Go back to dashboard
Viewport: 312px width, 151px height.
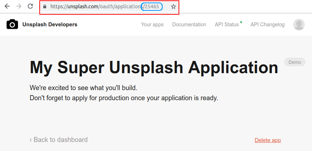58,140
